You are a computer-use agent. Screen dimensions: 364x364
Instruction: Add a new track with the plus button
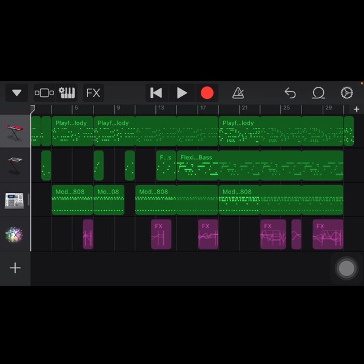click(15, 268)
